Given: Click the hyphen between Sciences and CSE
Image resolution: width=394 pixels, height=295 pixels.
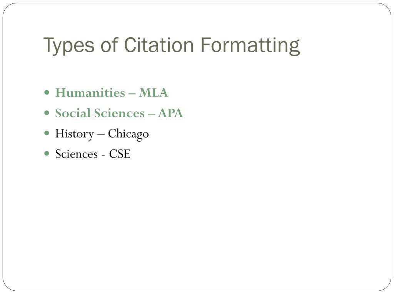Looking at the screenshot, I should click(103, 155).
